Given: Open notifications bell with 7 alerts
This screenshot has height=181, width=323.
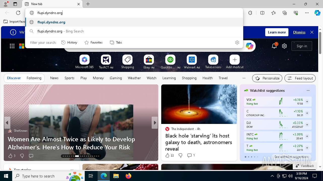Looking at the screenshot, I should [x=274, y=46].
